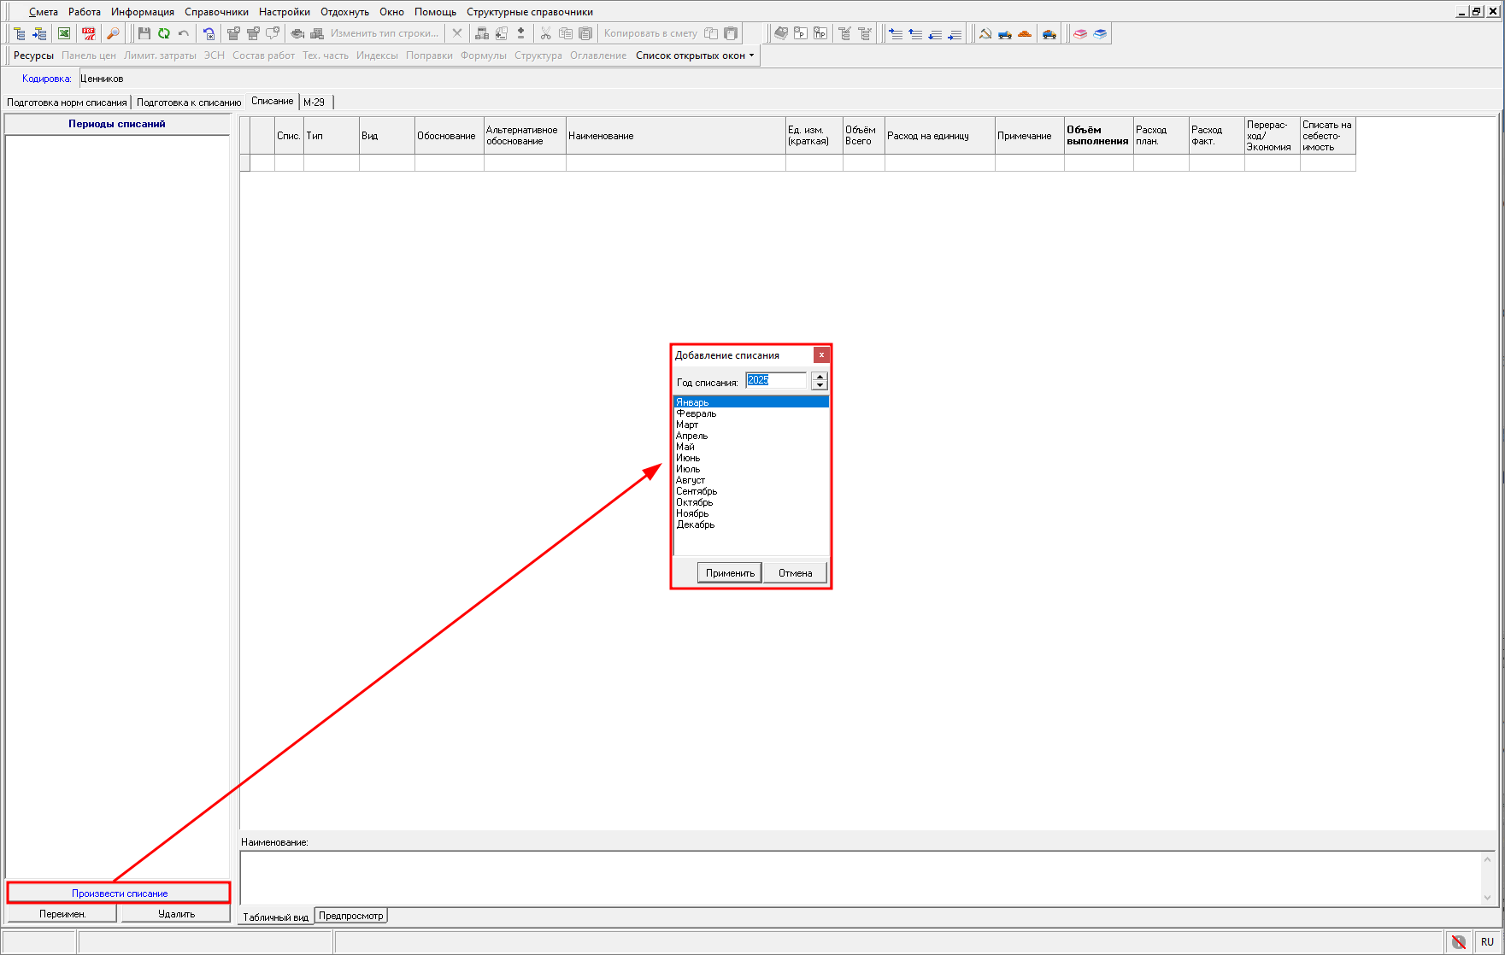Screen dimensions: 1505x955
Task: Click the orange bricks materials icon
Action: point(1025,33)
